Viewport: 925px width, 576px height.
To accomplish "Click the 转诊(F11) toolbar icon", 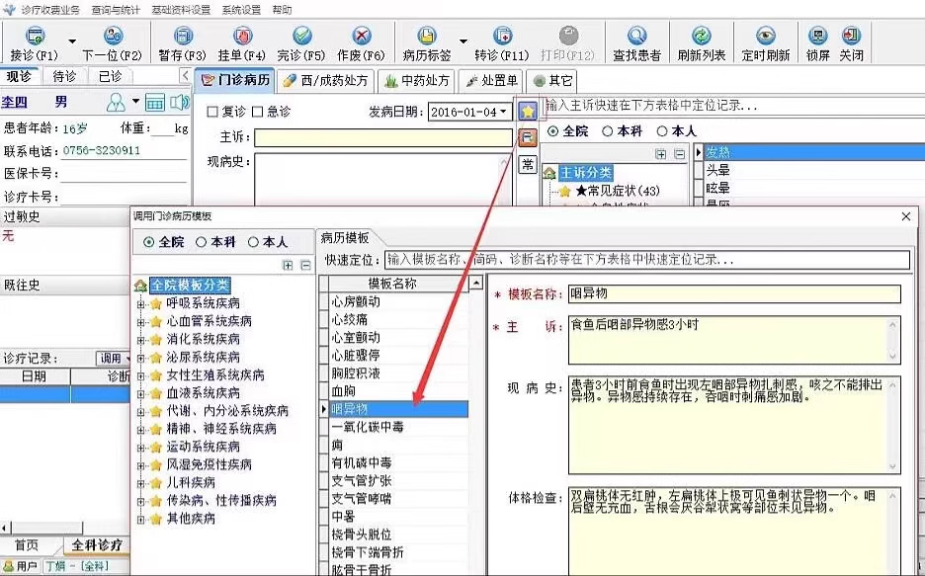I will [x=502, y=36].
